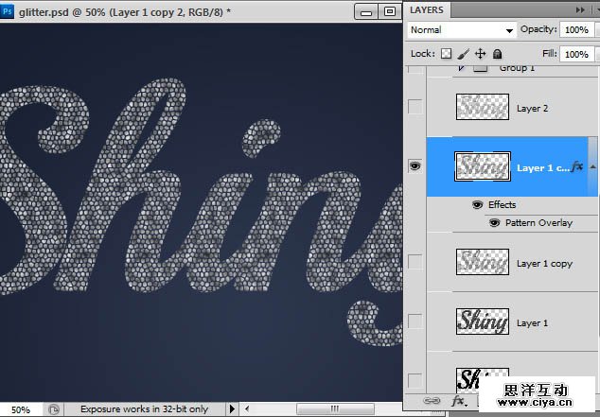Click the fx badge on Layer 1 copy 2

576,167
